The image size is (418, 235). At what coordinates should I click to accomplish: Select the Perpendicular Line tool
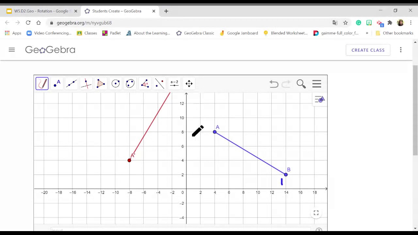(x=86, y=84)
